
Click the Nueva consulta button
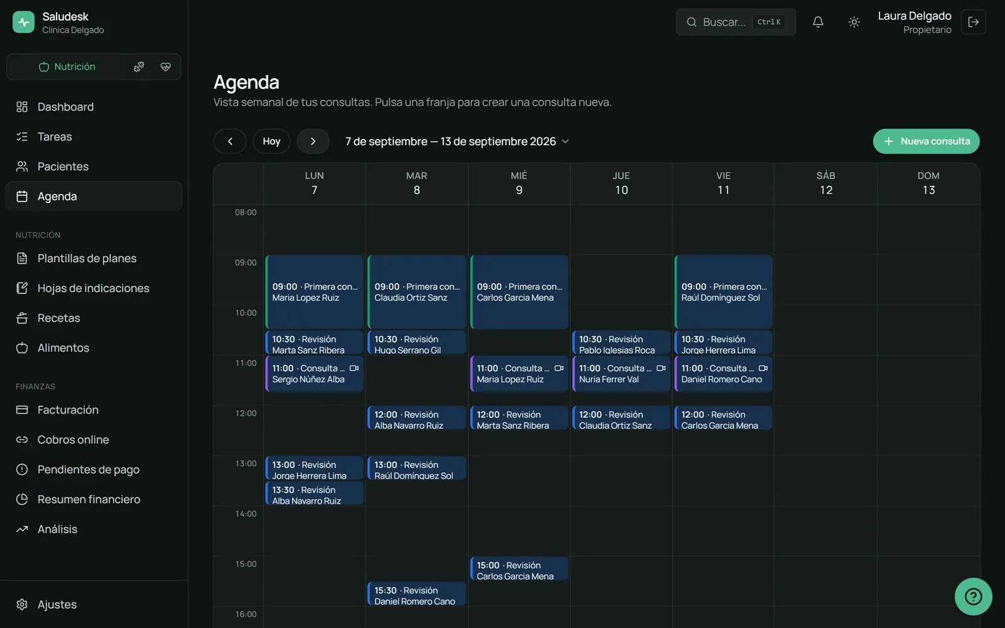tap(926, 141)
